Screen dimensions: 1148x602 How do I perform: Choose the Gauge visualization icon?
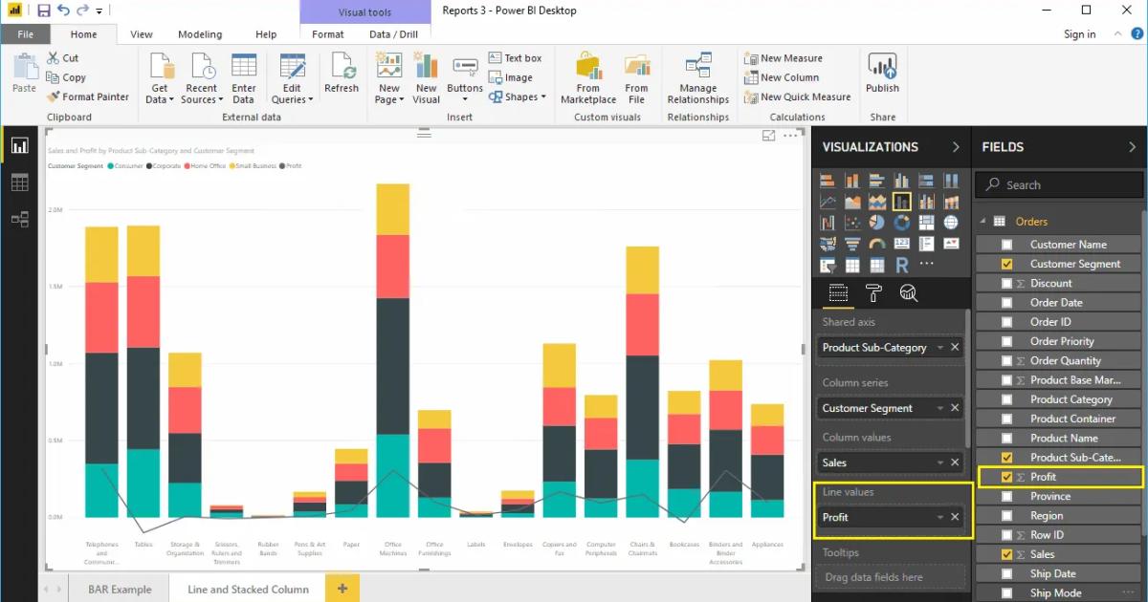coord(876,243)
